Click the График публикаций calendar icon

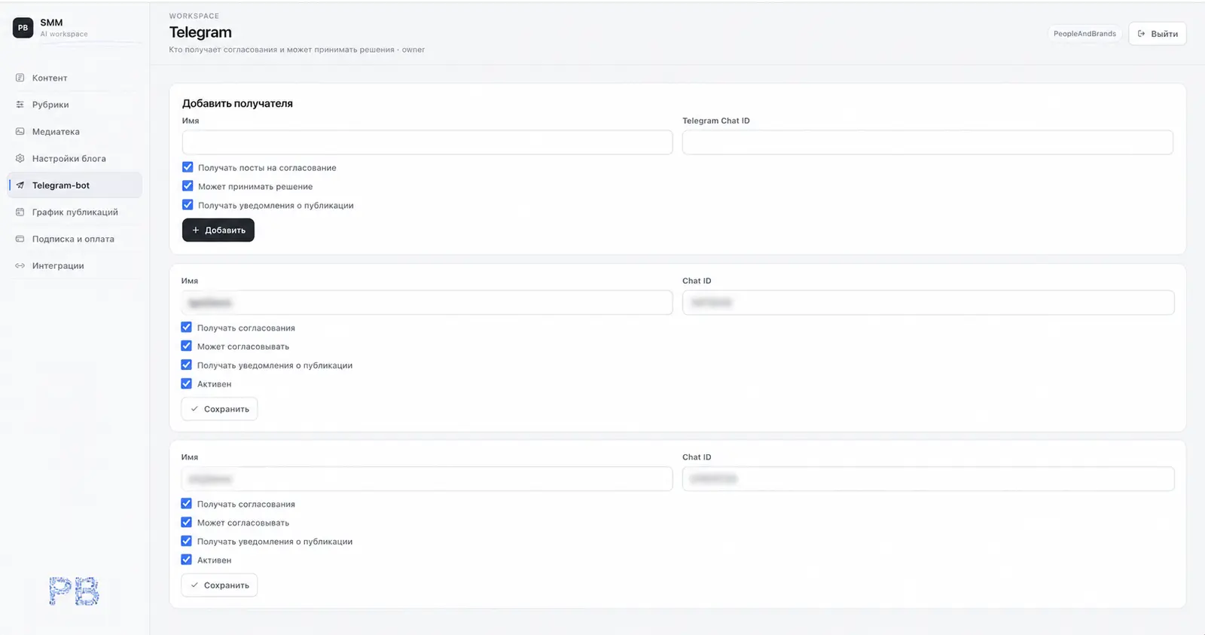pyautogui.click(x=20, y=212)
